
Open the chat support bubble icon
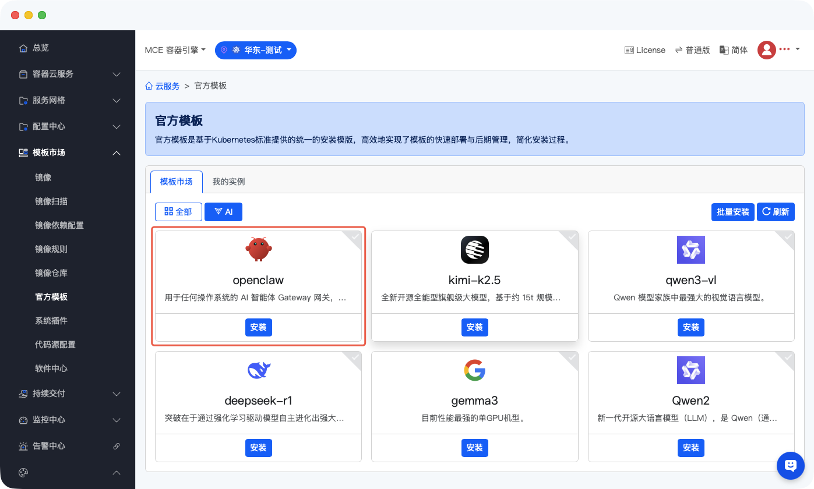coord(790,465)
